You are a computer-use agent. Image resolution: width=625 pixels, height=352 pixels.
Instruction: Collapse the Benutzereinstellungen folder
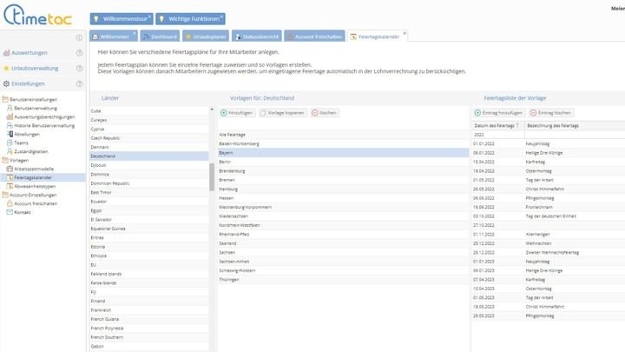(x=5, y=100)
